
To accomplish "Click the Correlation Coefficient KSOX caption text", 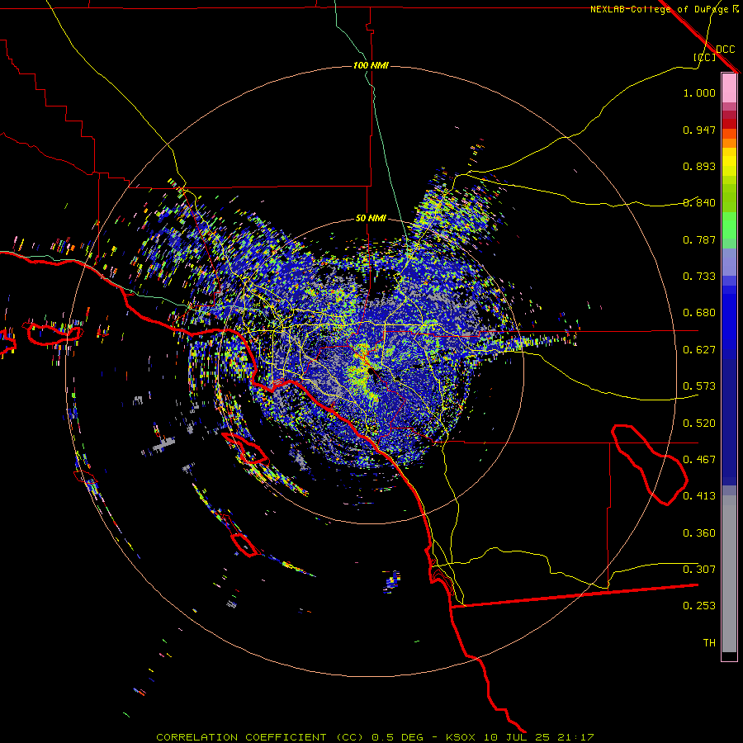I will (x=375, y=737).
